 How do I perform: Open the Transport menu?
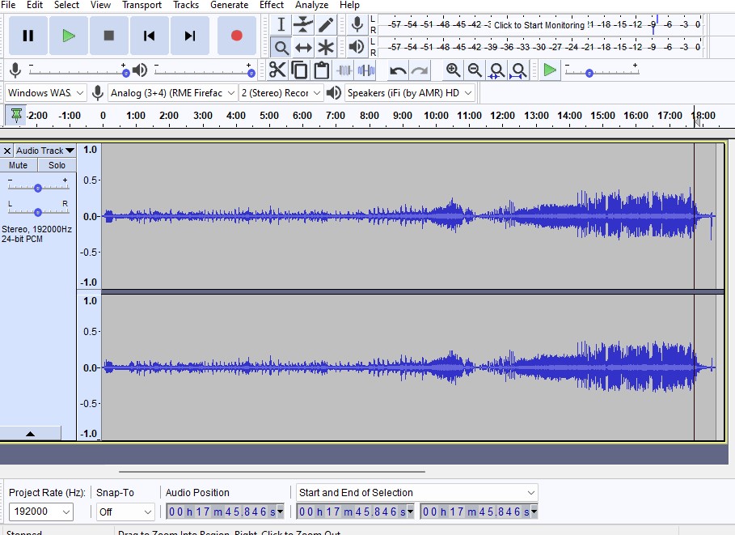(142, 5)
